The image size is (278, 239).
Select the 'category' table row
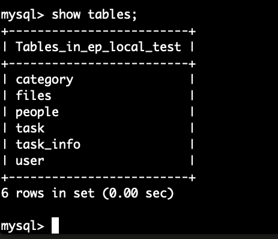[98, 79]
